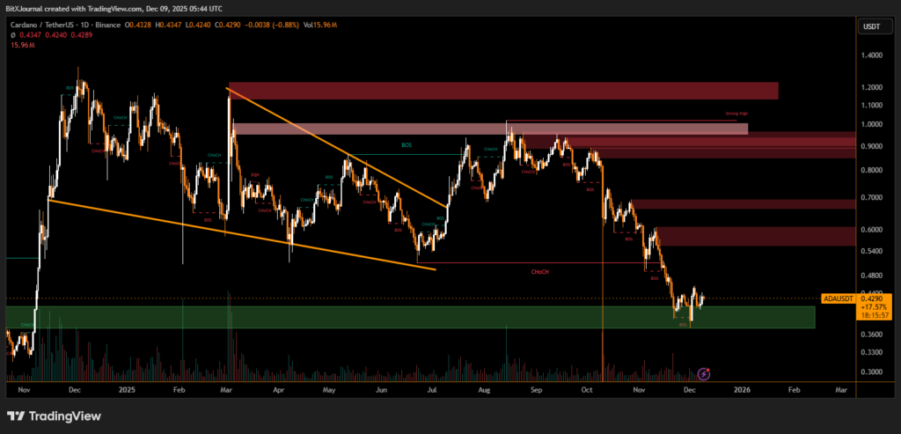Click the TradingView logo
Screen dimensions: 901x434
(54, 416)
